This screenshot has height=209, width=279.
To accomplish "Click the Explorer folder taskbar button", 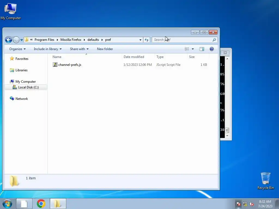I will [58, 204].
